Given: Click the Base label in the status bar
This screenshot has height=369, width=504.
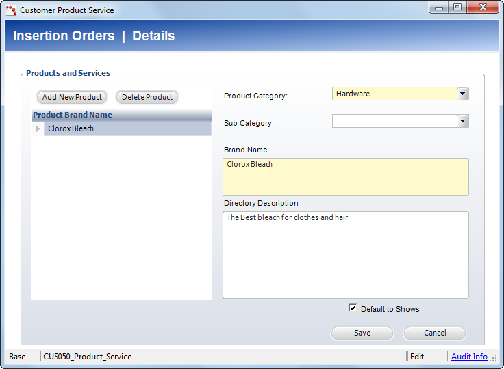Looking at the screenshot, I should pos(17,357).
